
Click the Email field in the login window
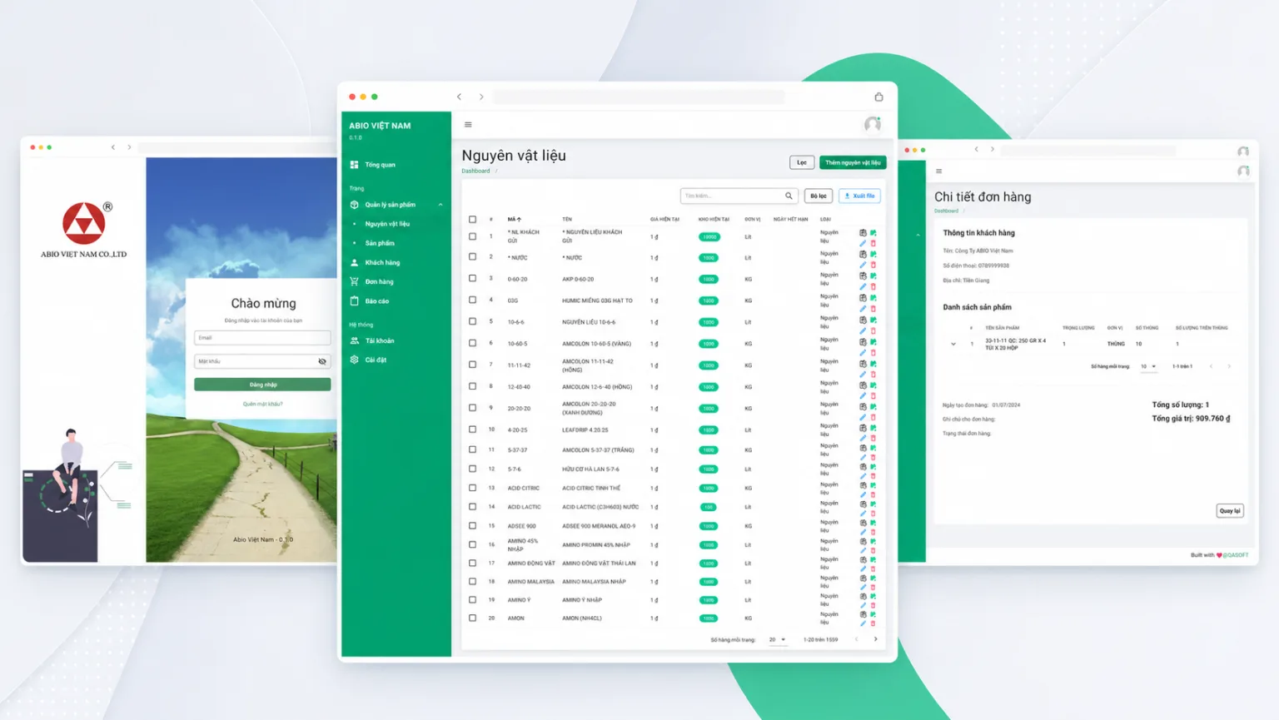(x=262, y=338)
